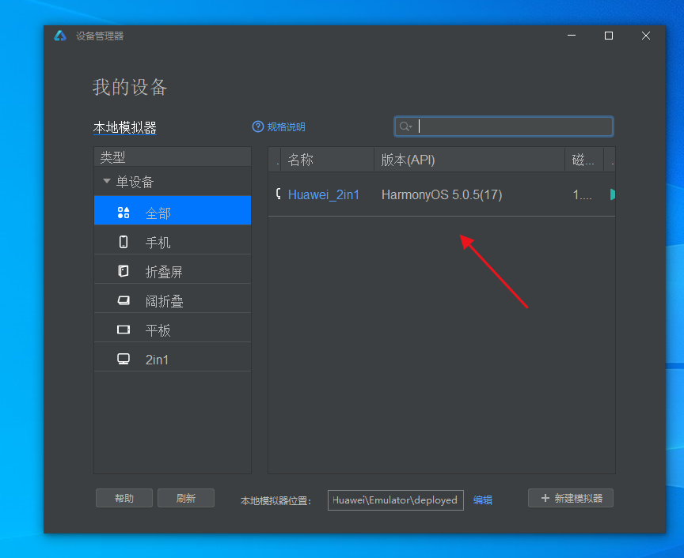
Task: Switch to the 本地模拟器 tab
Action: (125, 127)
